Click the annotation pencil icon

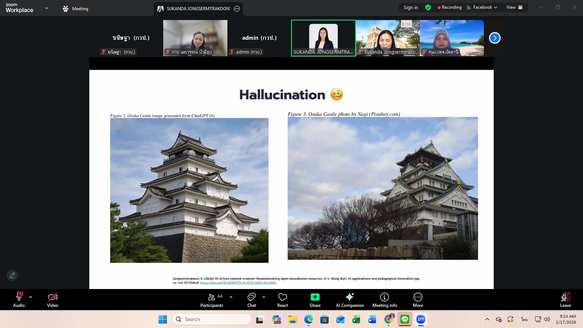[12, 275]
